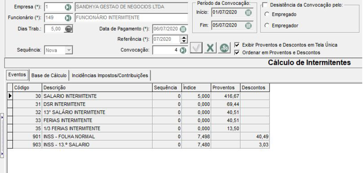Open the Base de Cálculo tab
Viewport: 363px width, 173px height.
tap(49, 76)
